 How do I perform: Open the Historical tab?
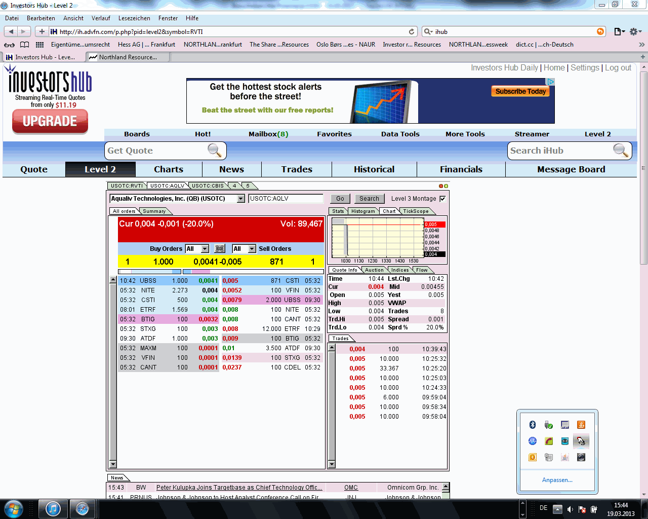point(374,169)
